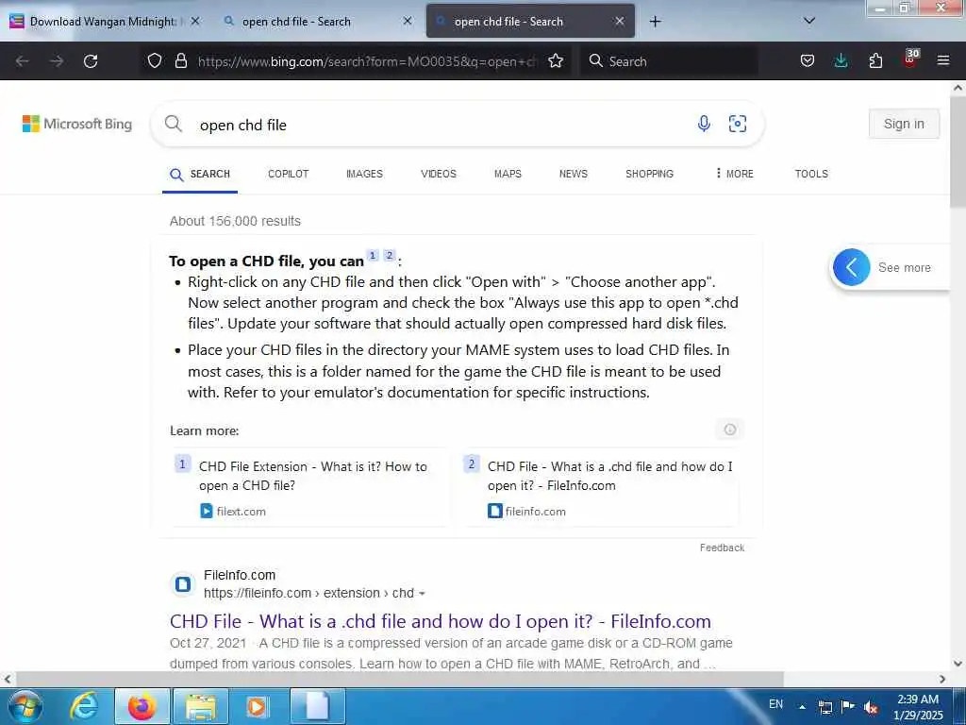
Task: Click the blank document taskbar icon
Action: (x=318, y=706)
